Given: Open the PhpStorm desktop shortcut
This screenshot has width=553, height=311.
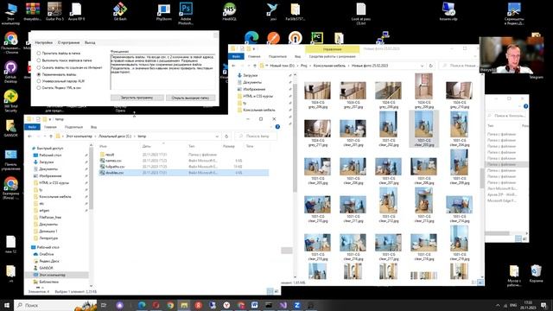Looking at the screenshot, I should (163, 11).
